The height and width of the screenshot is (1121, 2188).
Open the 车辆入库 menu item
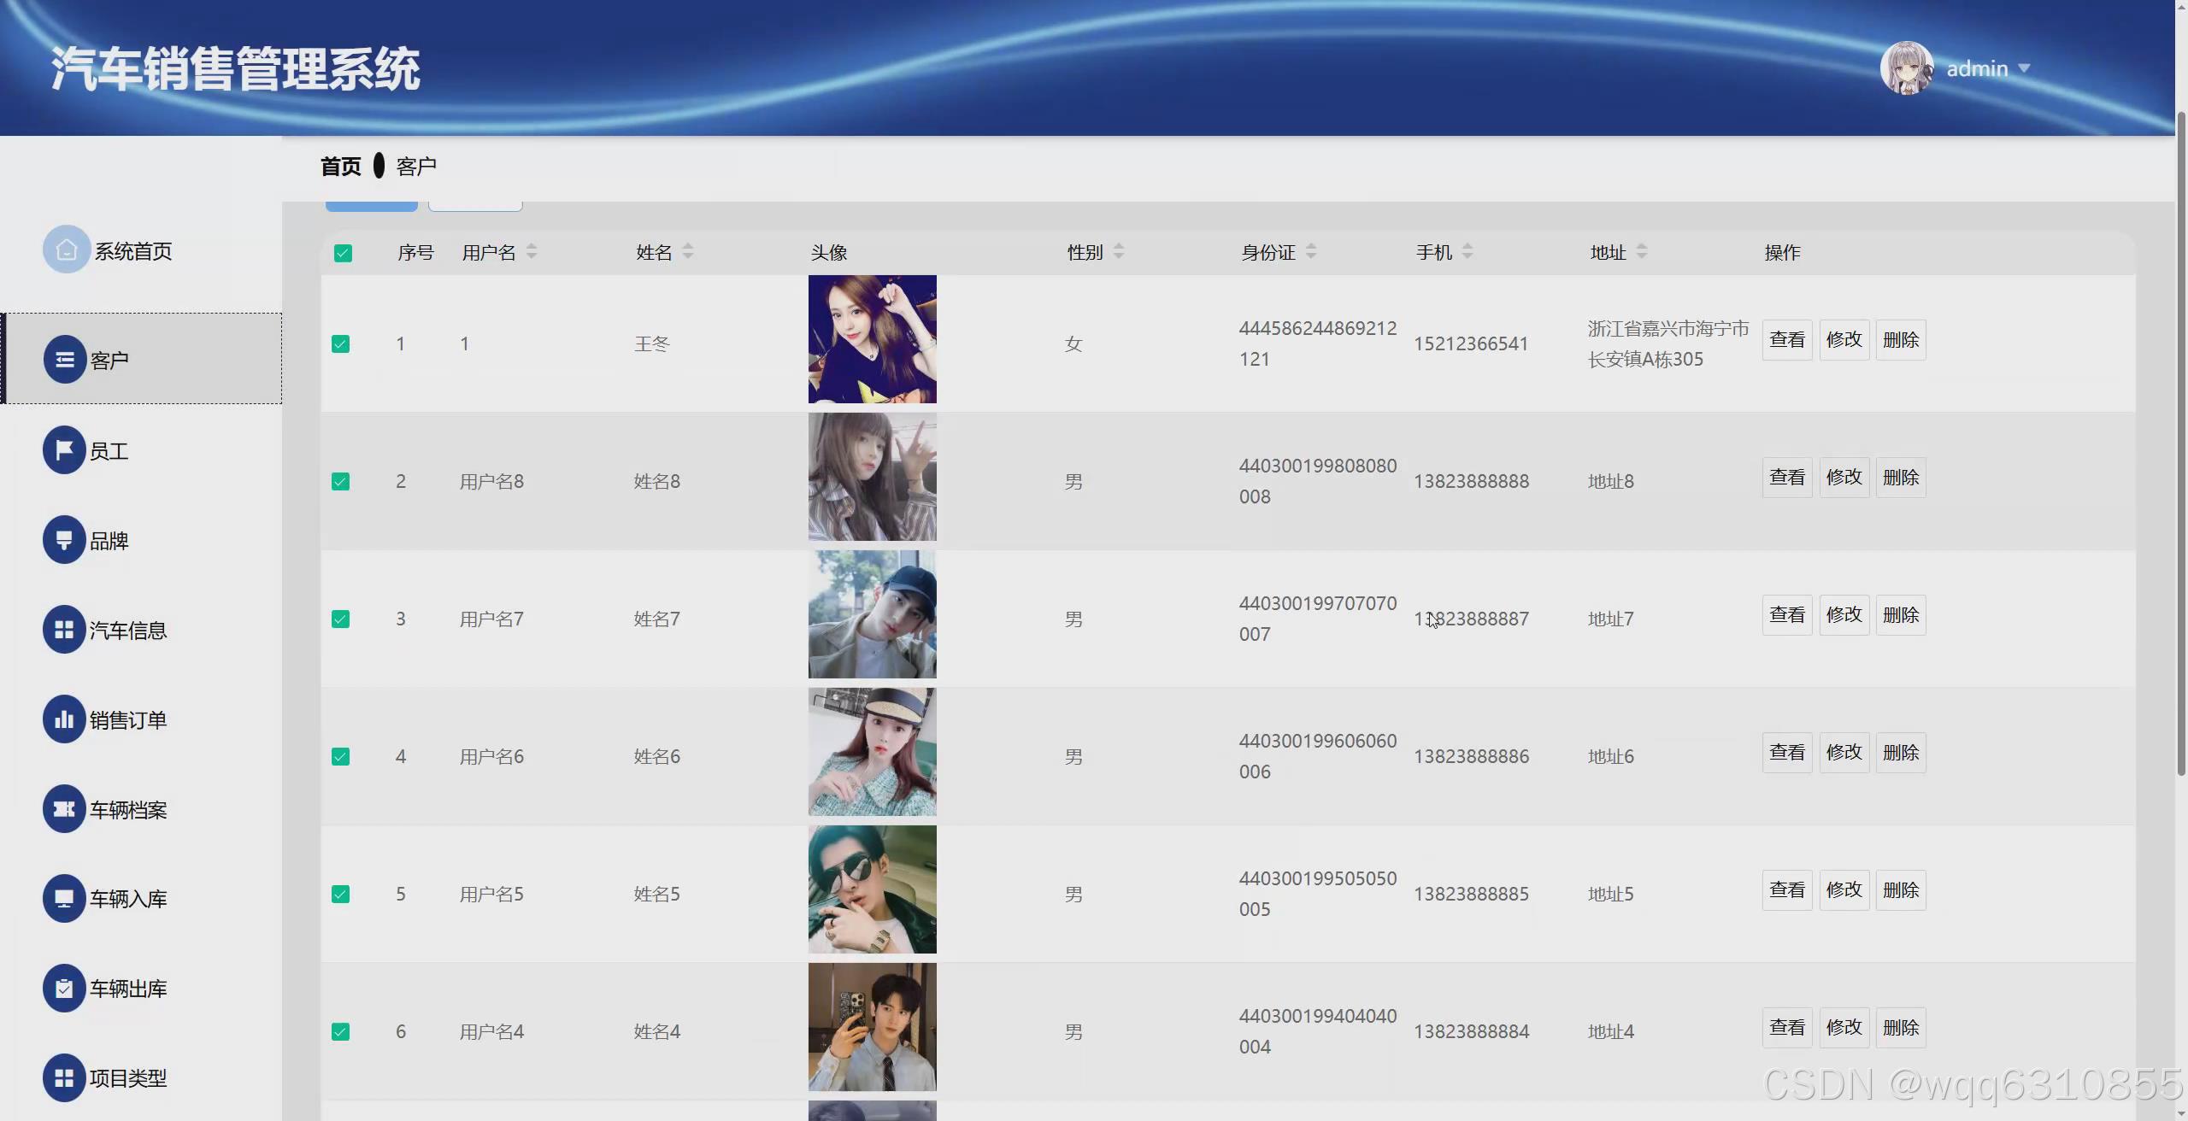(128, 899)
